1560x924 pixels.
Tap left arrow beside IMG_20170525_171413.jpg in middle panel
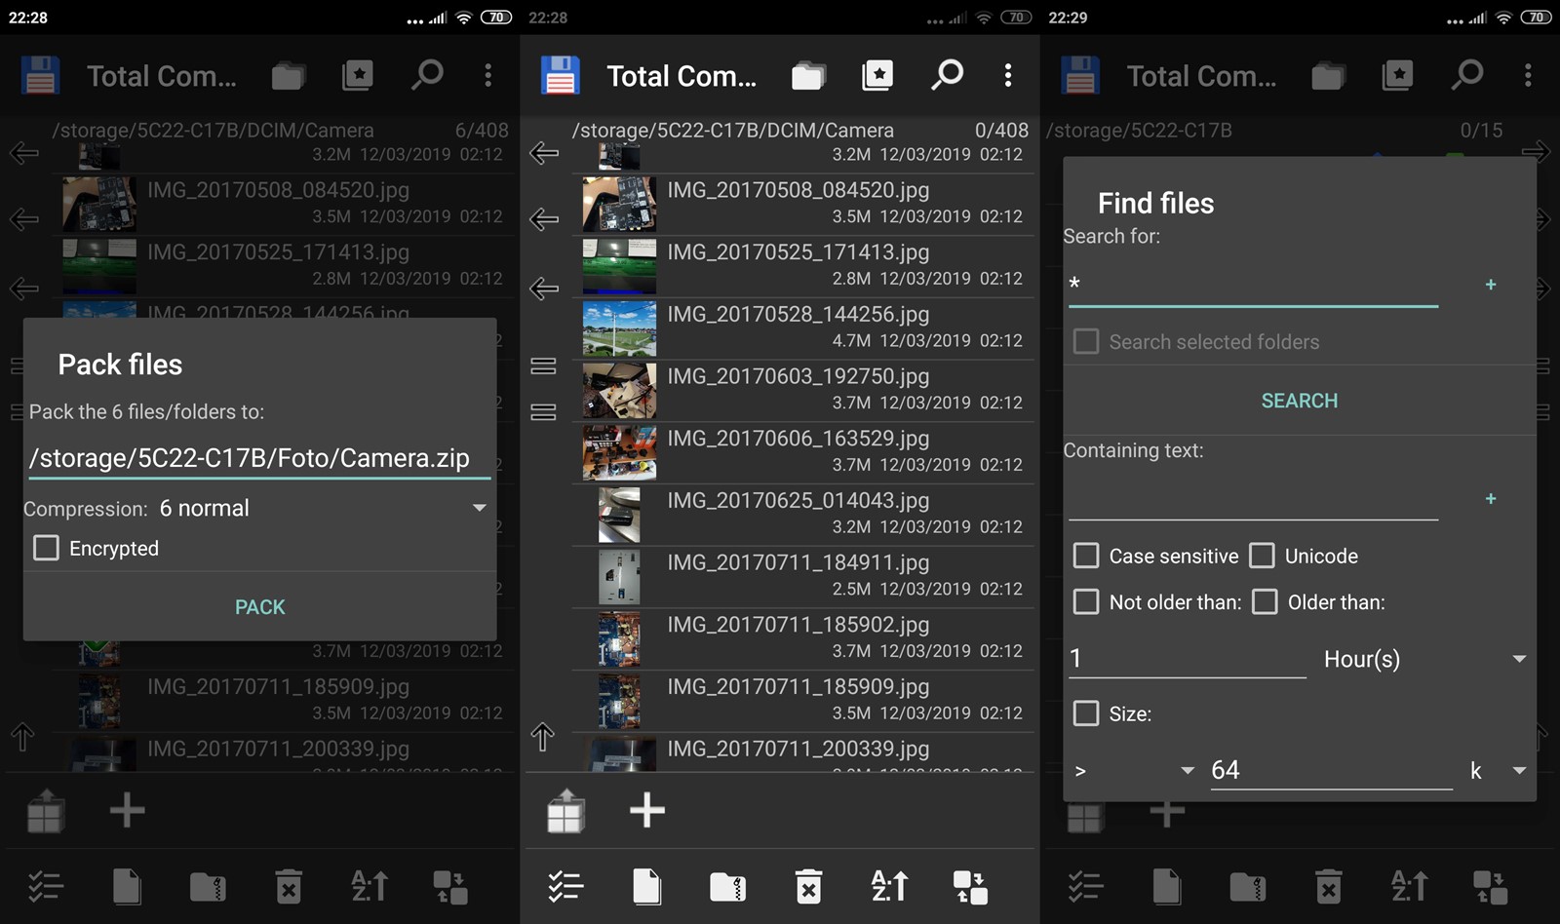tap(544, 289)
